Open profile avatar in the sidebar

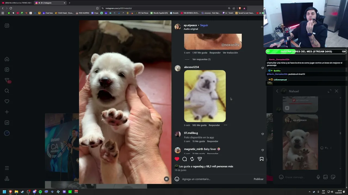click(7, 133)
